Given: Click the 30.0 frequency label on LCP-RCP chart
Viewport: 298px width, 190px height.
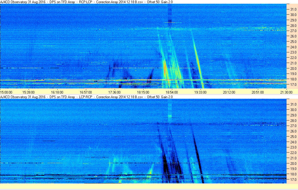Looking at the screenshot, I should tap(293, 110).
